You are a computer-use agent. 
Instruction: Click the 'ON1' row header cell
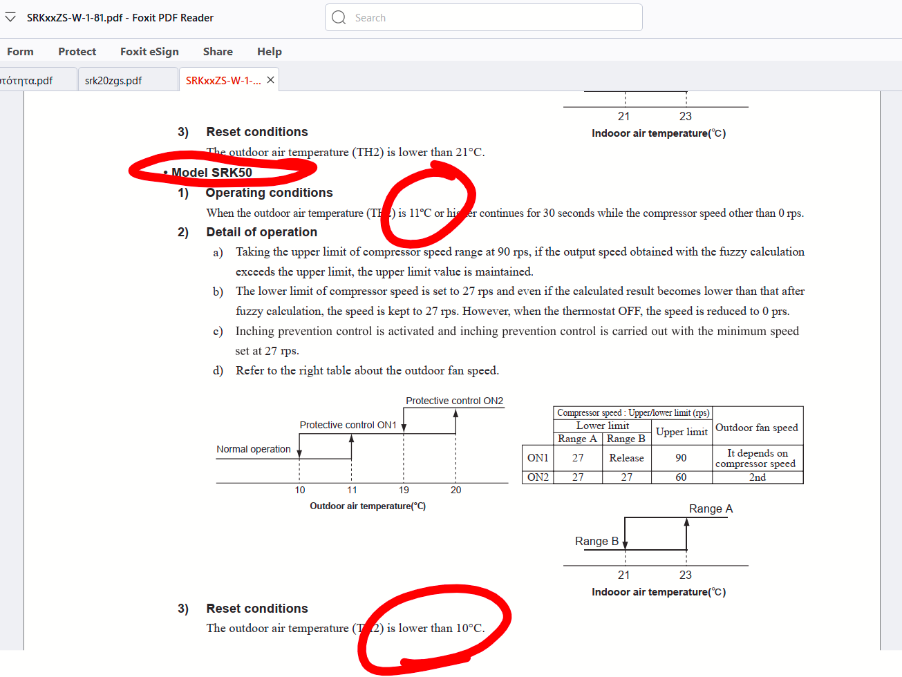point(538,458)
